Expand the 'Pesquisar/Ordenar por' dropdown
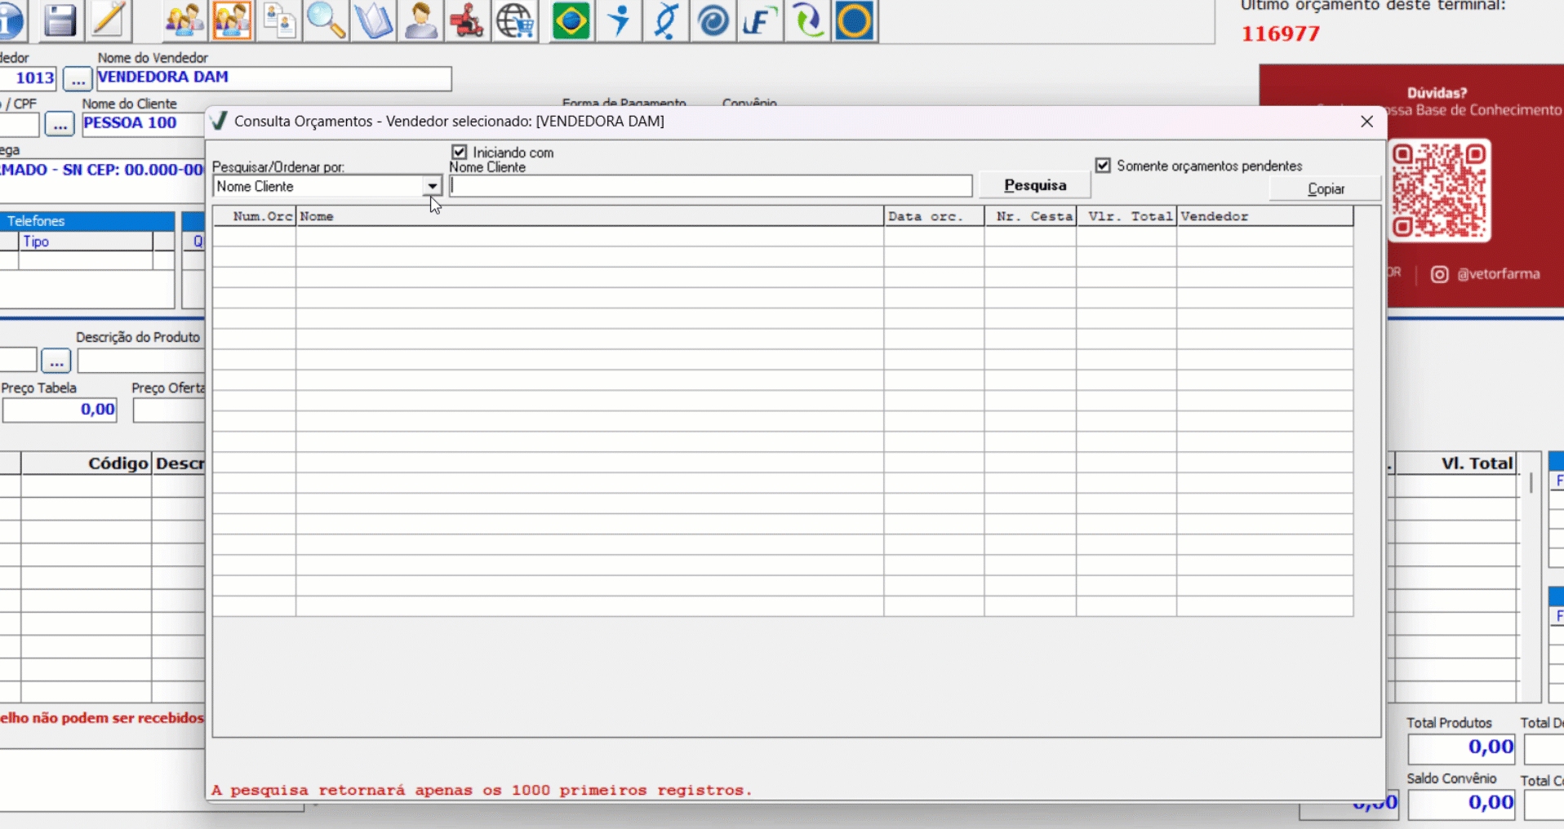 [432, 187]
